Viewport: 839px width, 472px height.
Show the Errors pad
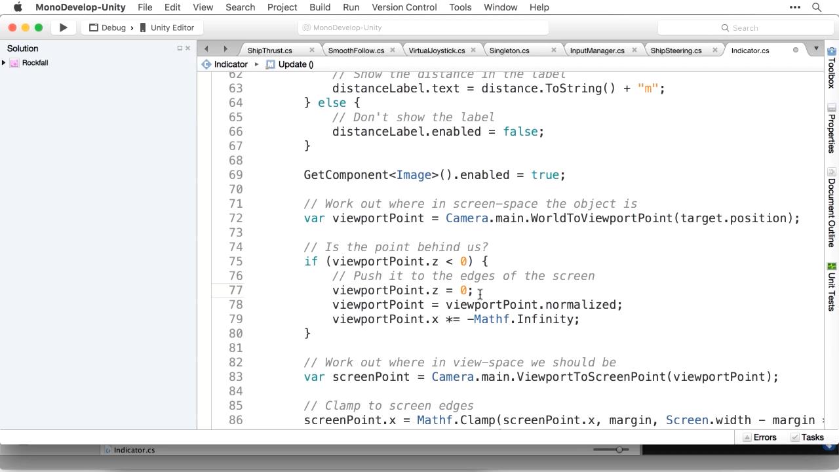coord(760,437)
